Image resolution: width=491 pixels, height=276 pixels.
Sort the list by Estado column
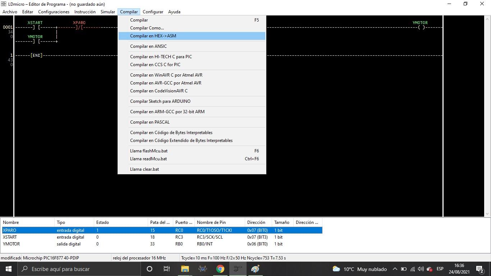tap(121, 222)
